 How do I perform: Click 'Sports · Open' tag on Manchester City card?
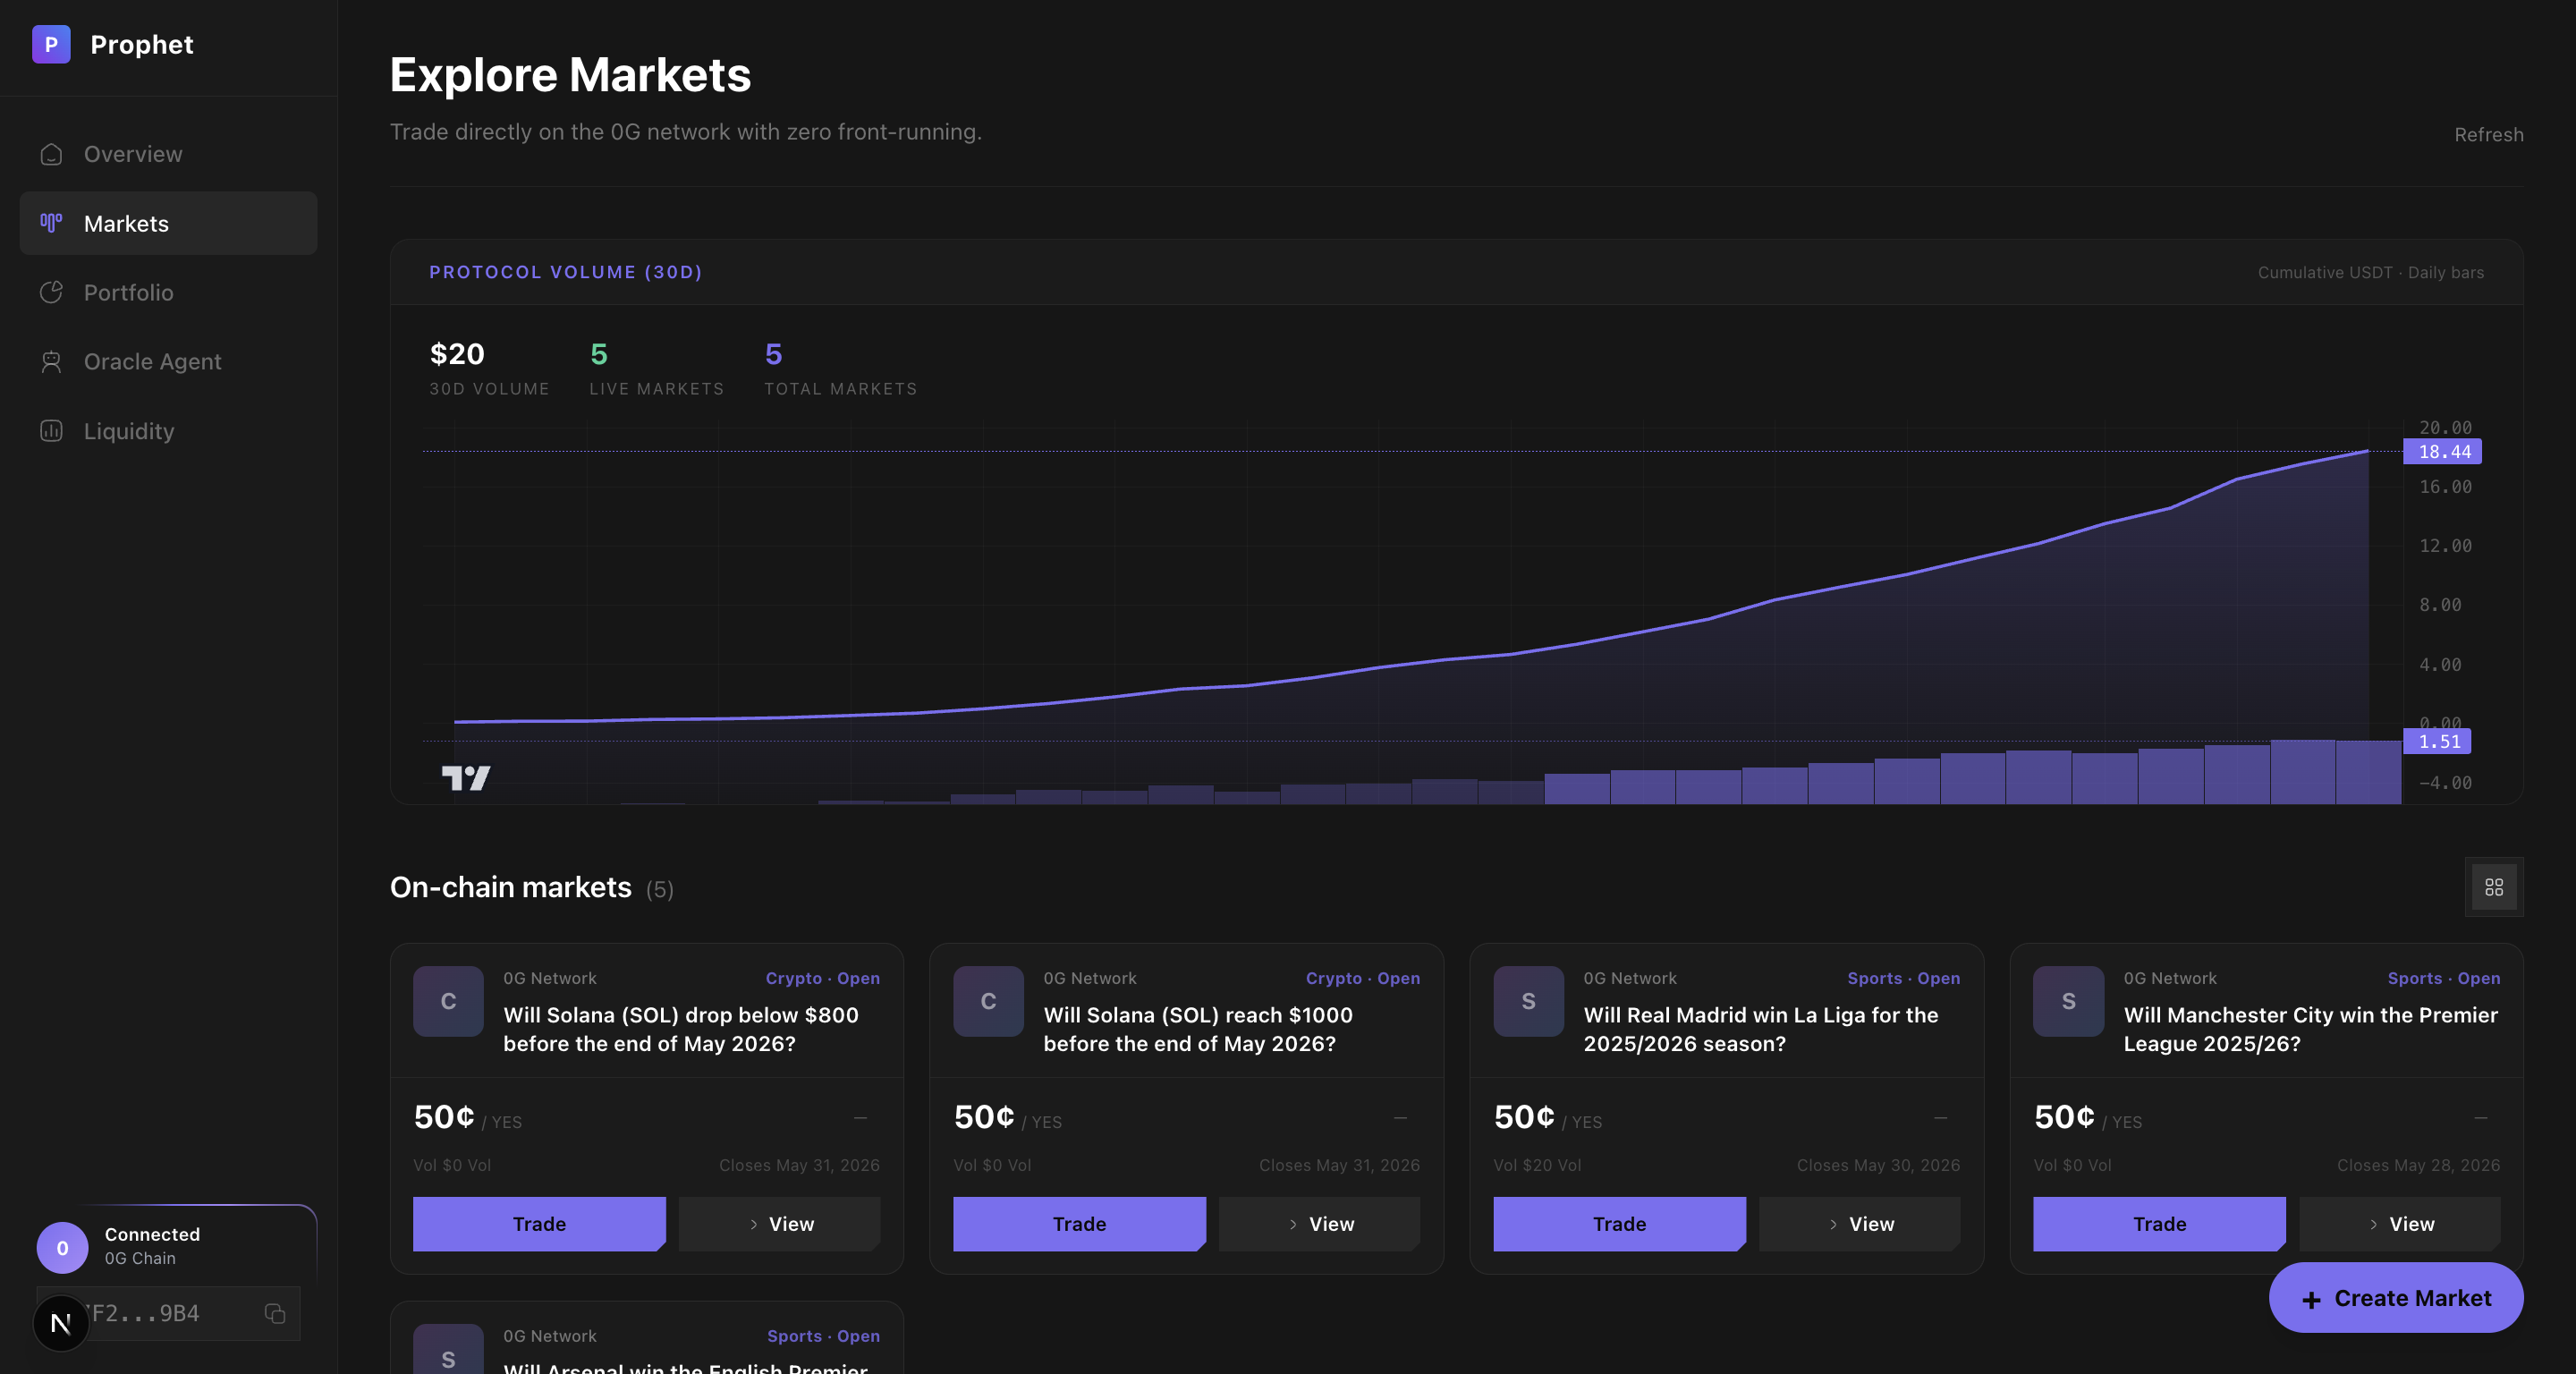pos(2443,978)
